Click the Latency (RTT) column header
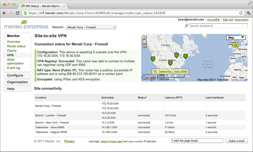253x152 pixels. [173, 97]
